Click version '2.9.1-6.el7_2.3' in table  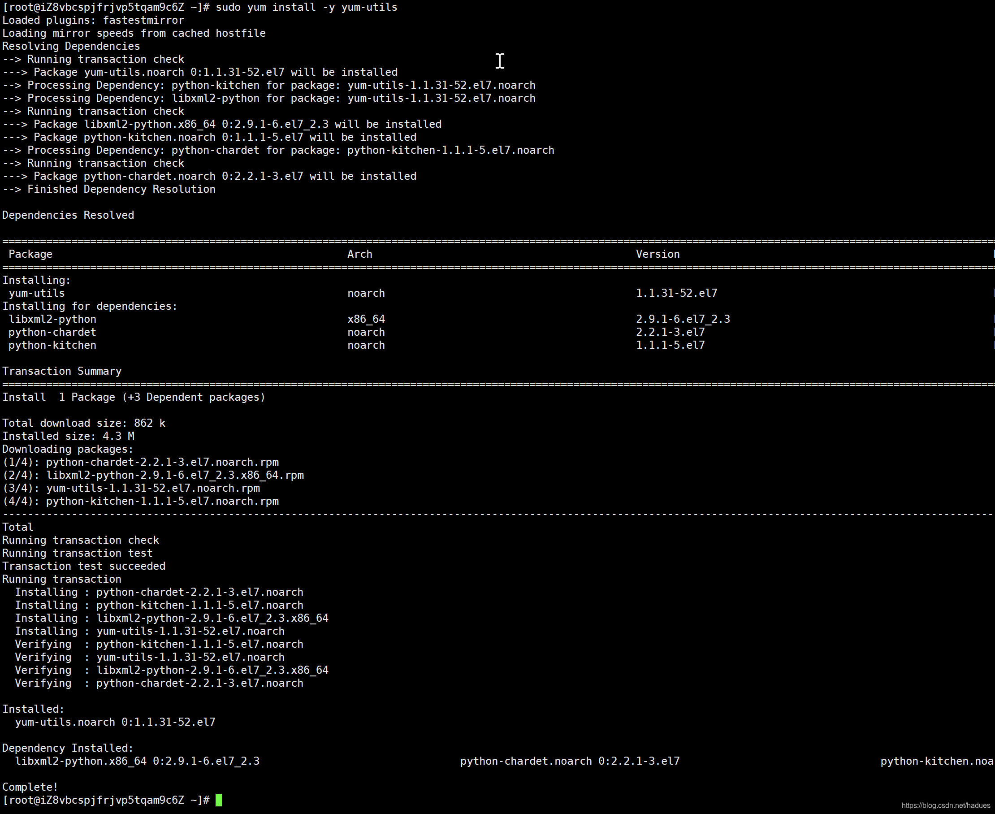click(x=683, y=319)
